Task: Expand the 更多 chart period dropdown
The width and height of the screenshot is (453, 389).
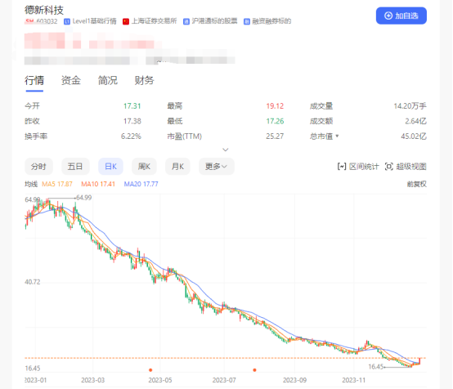Action: click(x=217, y=167)
